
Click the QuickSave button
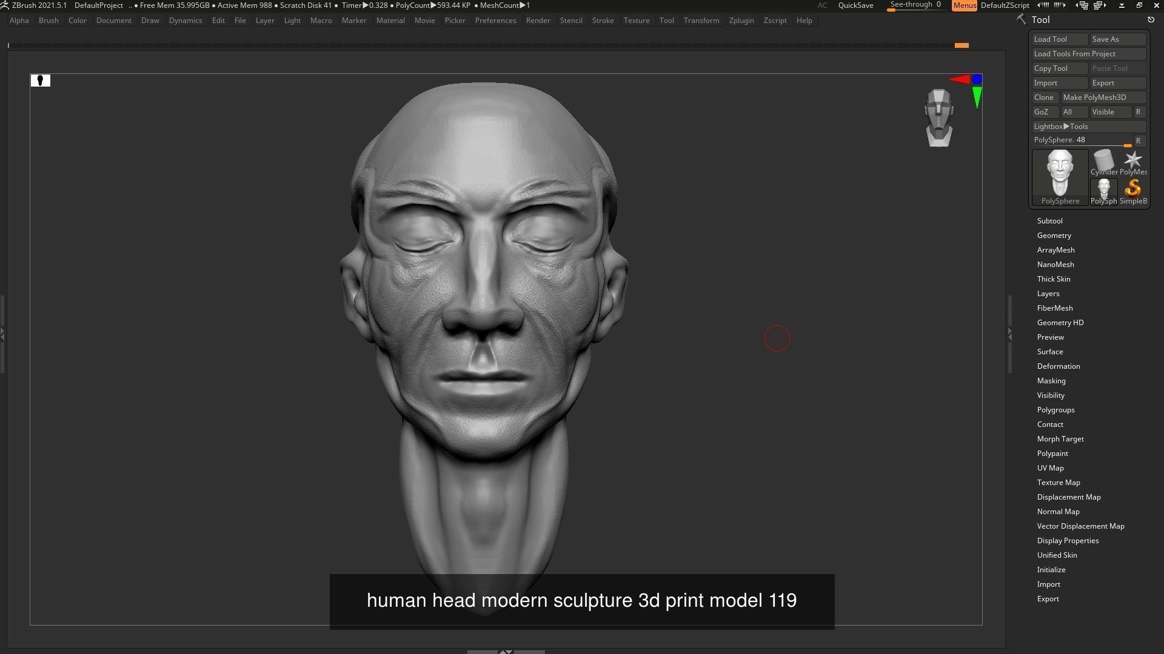point(855,5)
